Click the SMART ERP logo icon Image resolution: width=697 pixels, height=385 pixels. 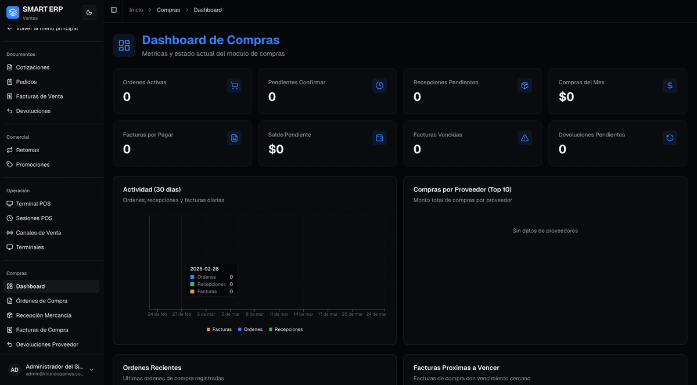(x=13, y=12)
